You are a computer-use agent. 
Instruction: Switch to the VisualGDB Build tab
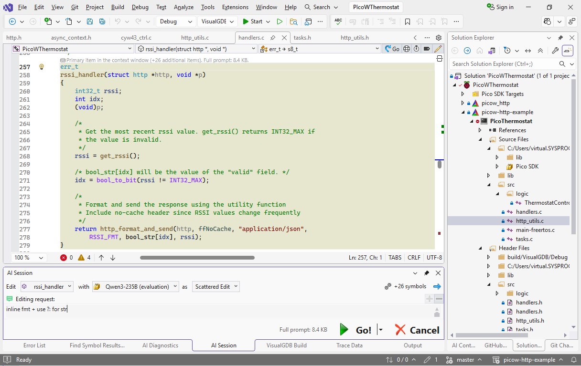(286, 345)
